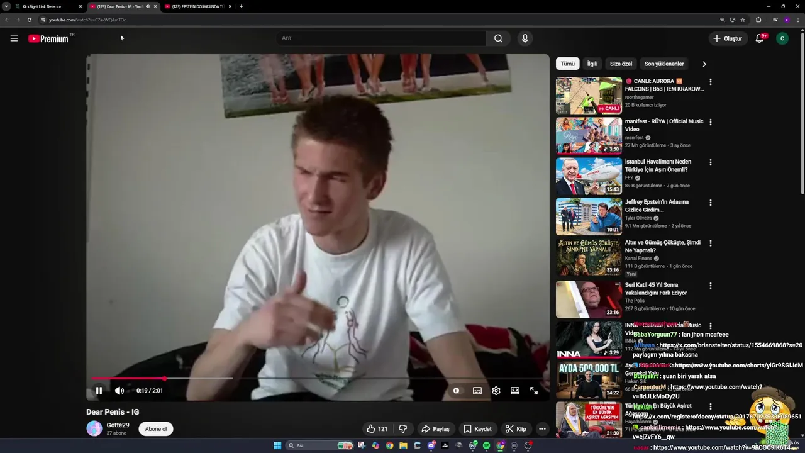Screen dimensions: 805x453
Task: Select the Size özel filter chip
Action: (x=621, y=64)
